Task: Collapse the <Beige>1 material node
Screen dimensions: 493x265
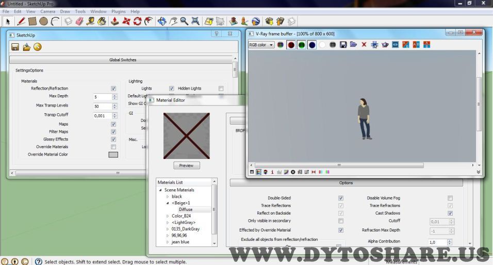Action: 168,203
